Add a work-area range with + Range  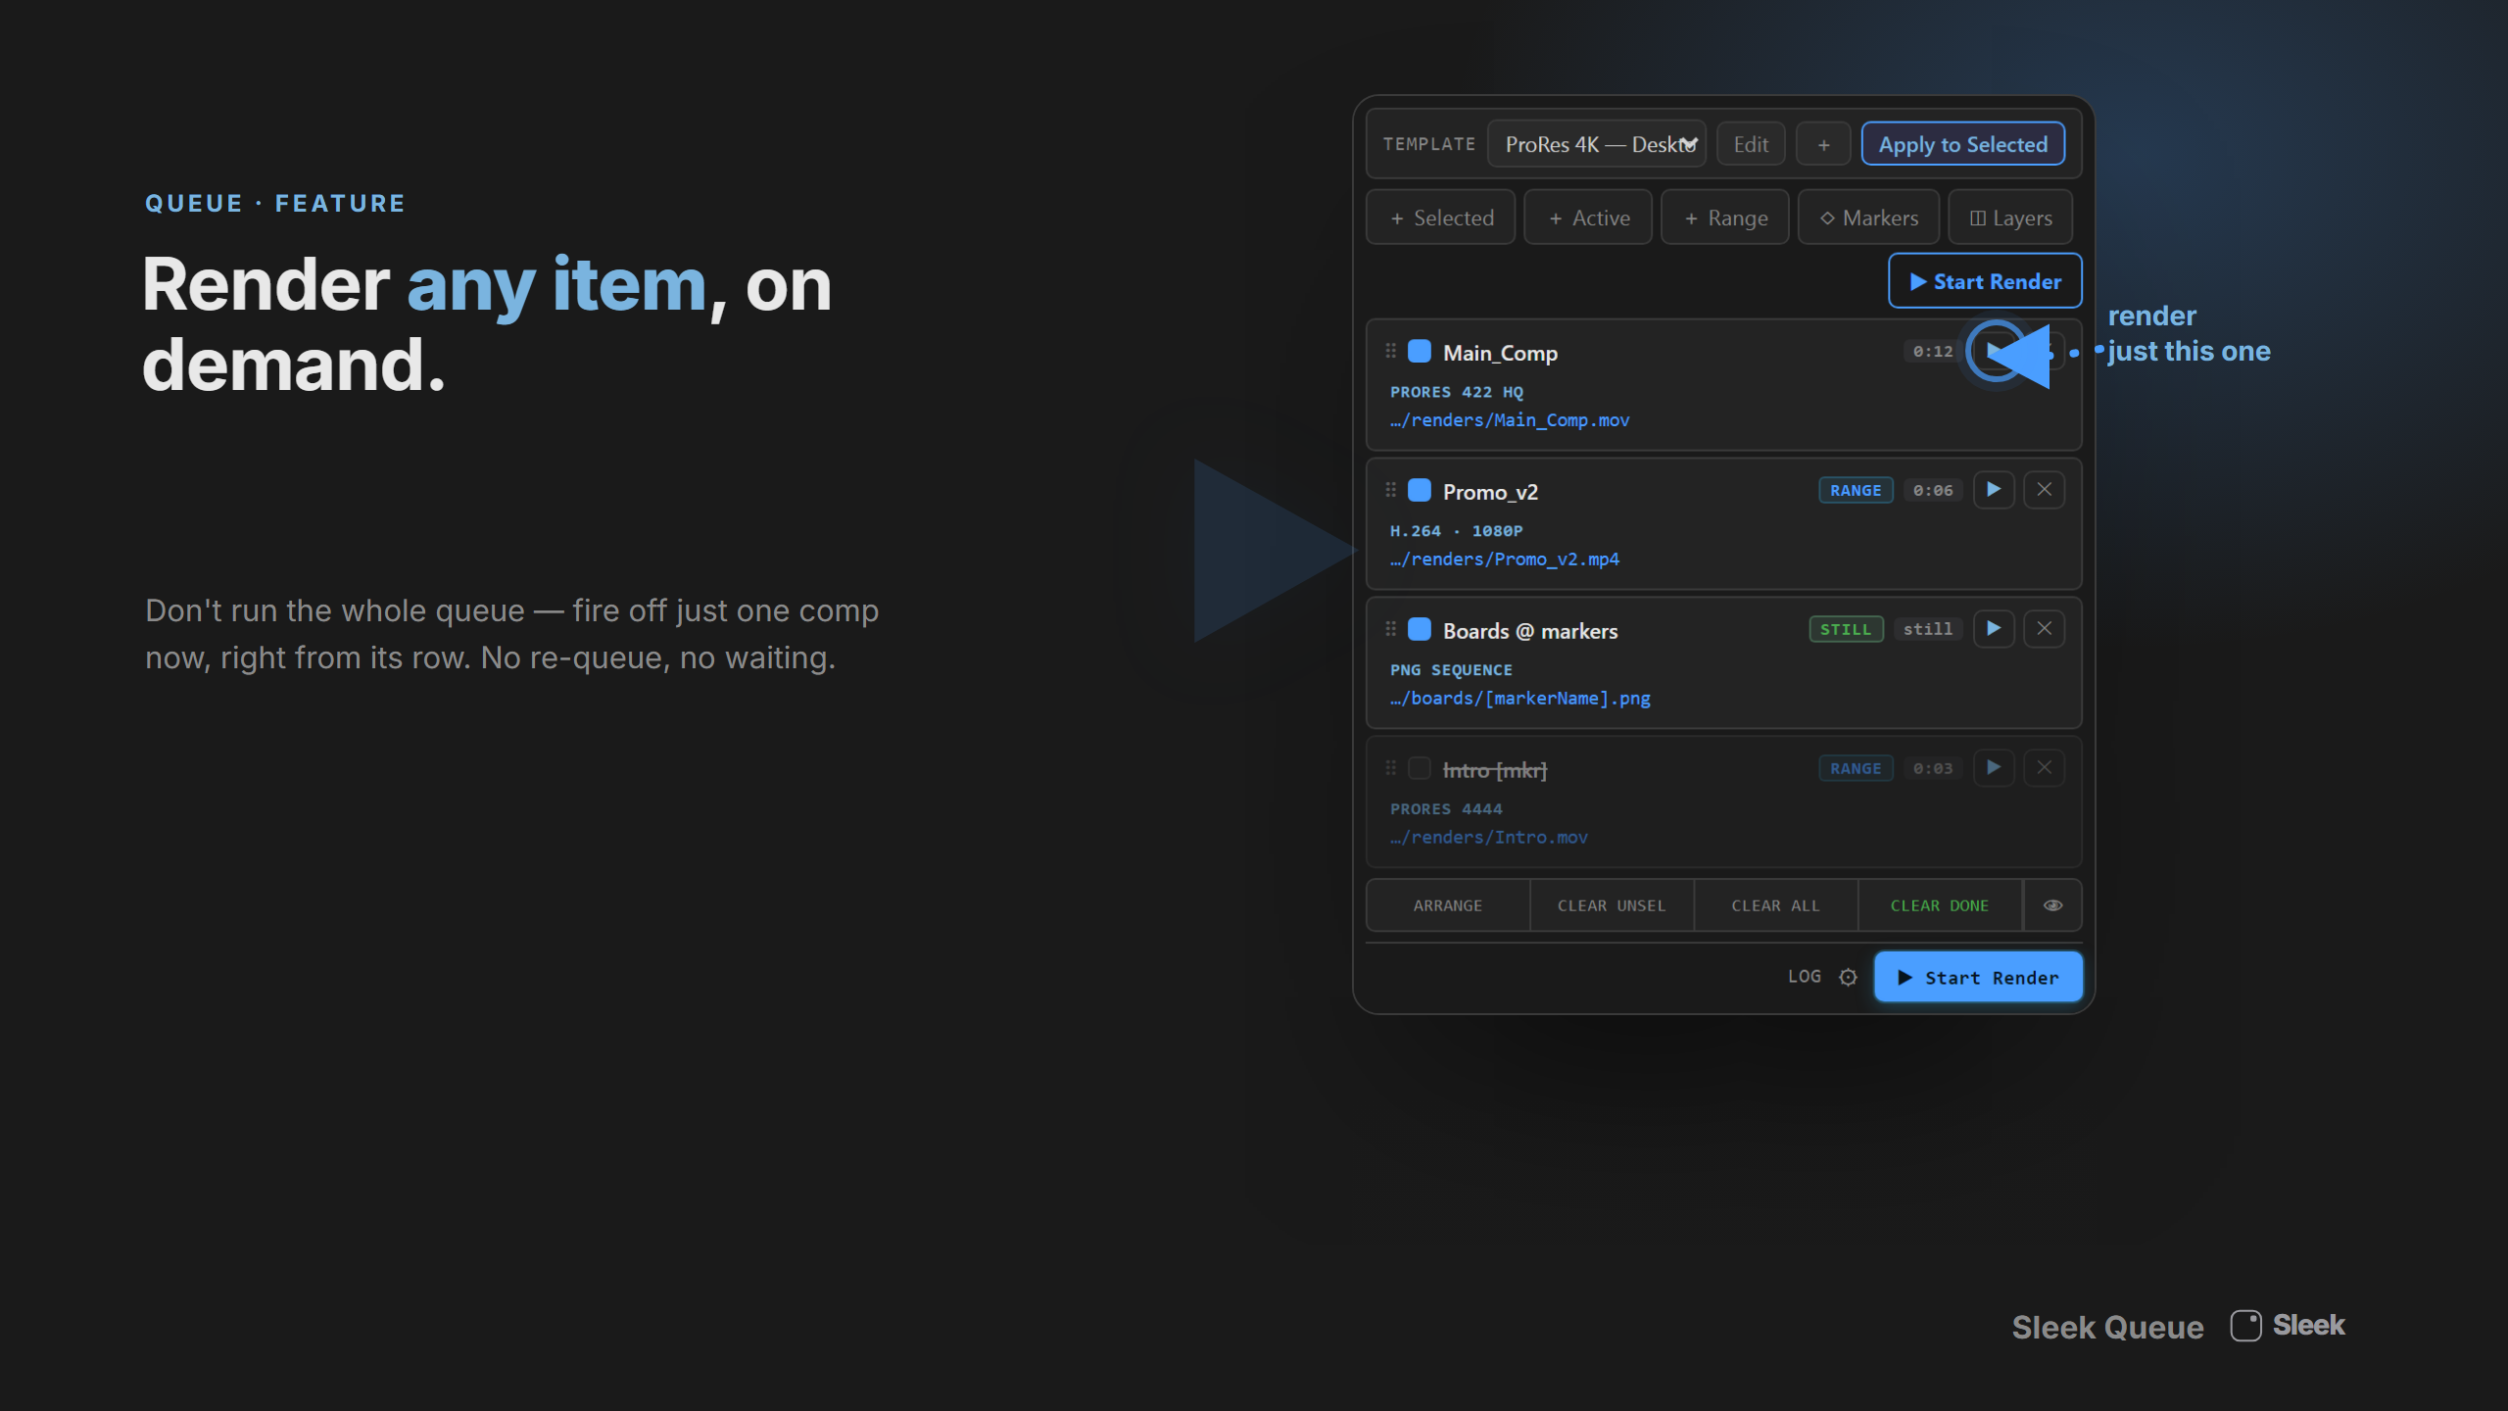click(x=1725, y=218)
